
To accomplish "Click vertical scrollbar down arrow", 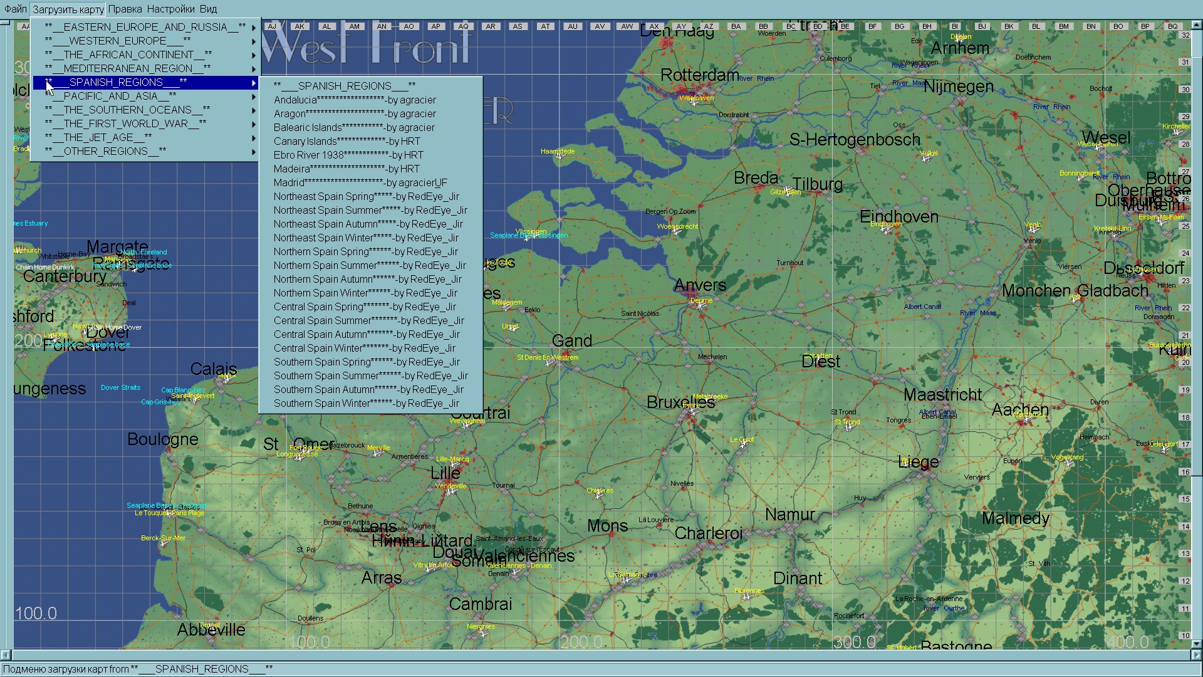I will point(1196,644).
